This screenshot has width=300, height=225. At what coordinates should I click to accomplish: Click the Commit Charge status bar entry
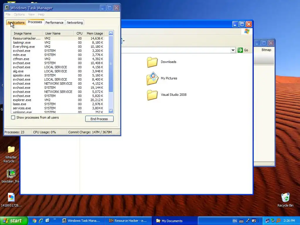[90, 132]
